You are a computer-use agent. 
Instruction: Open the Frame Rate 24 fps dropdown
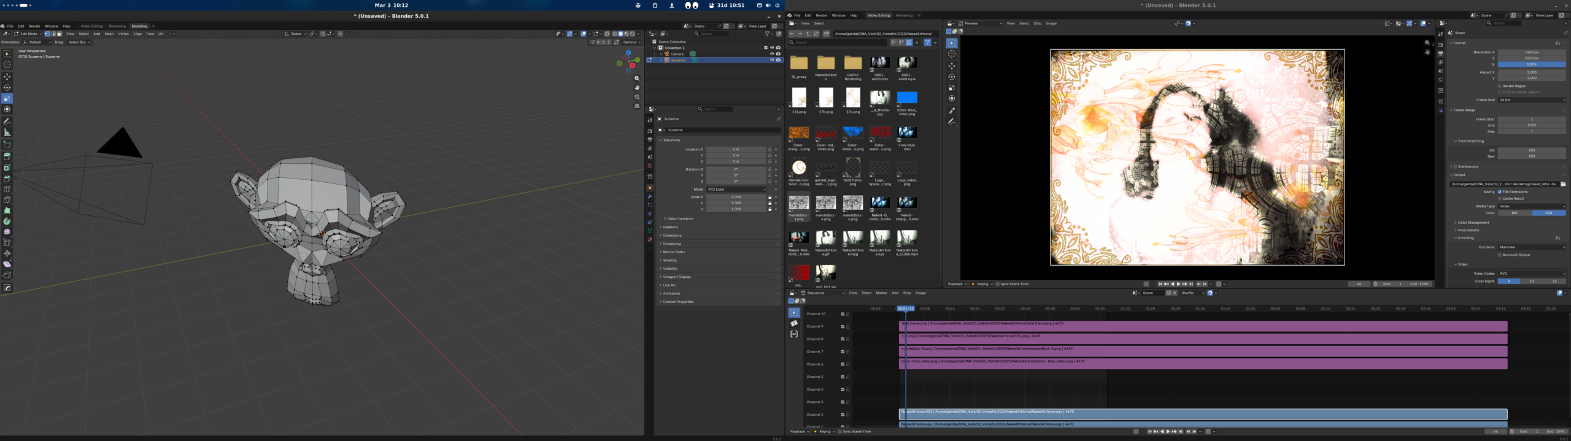pyautogui.click(x=1532, y=100)
